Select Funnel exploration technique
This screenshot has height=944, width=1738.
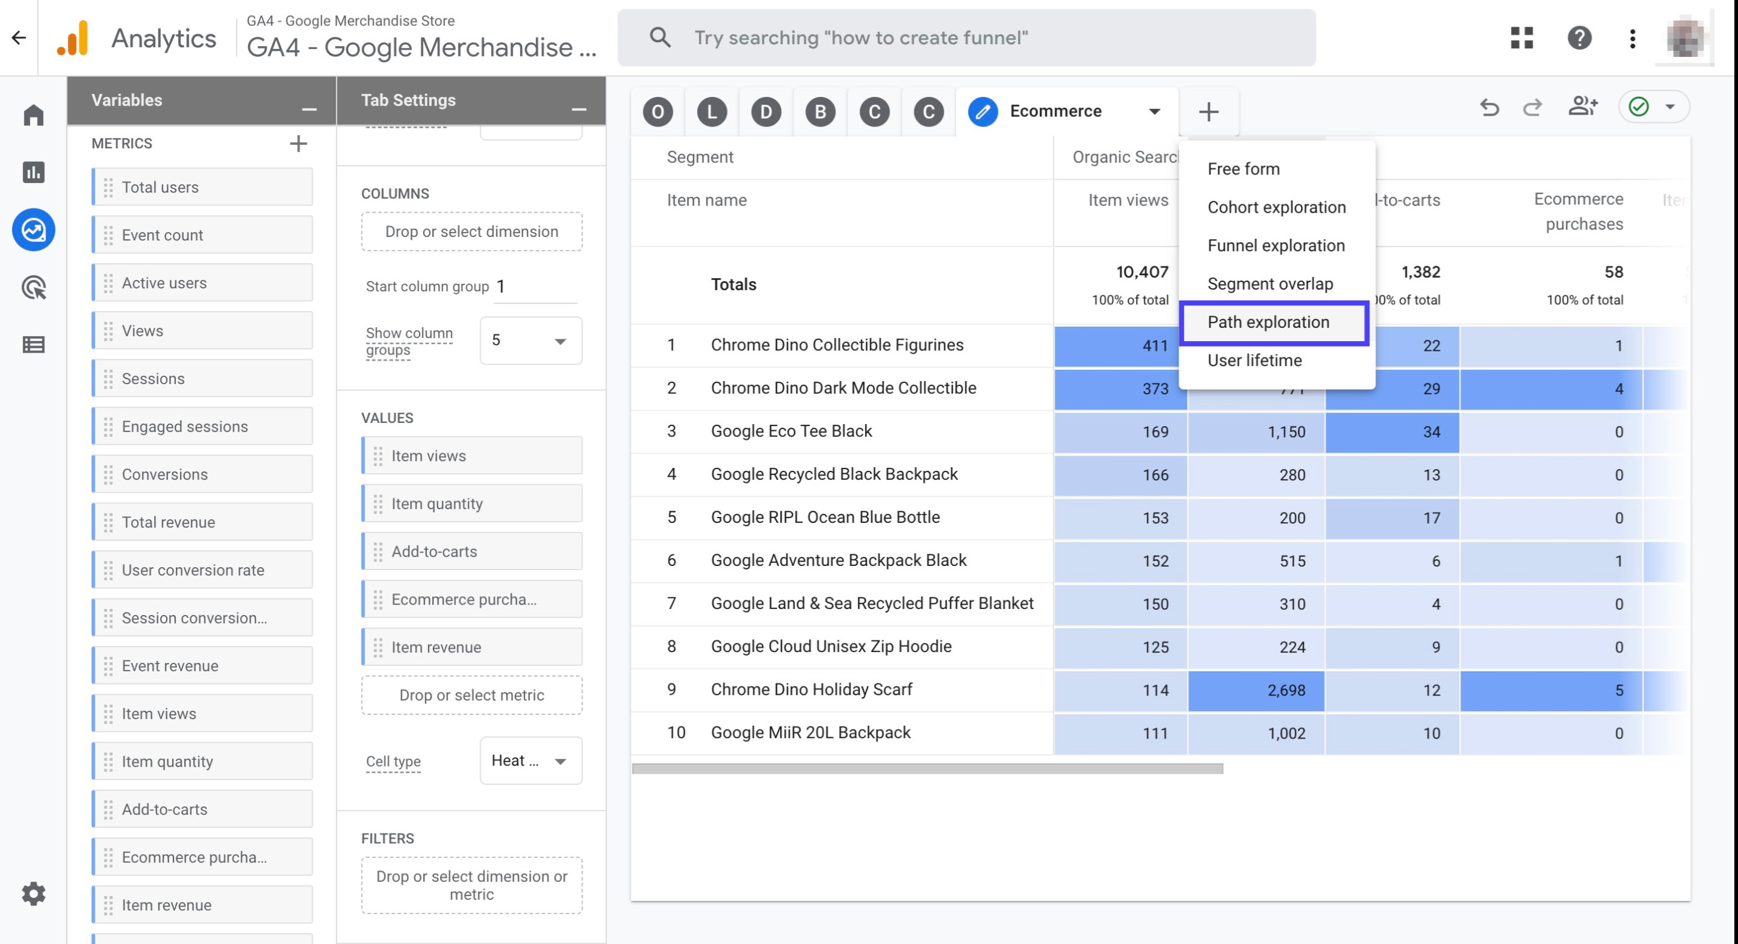pos(1276,245)
